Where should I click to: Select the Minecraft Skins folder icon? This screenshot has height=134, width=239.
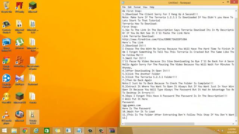[19, 27]
